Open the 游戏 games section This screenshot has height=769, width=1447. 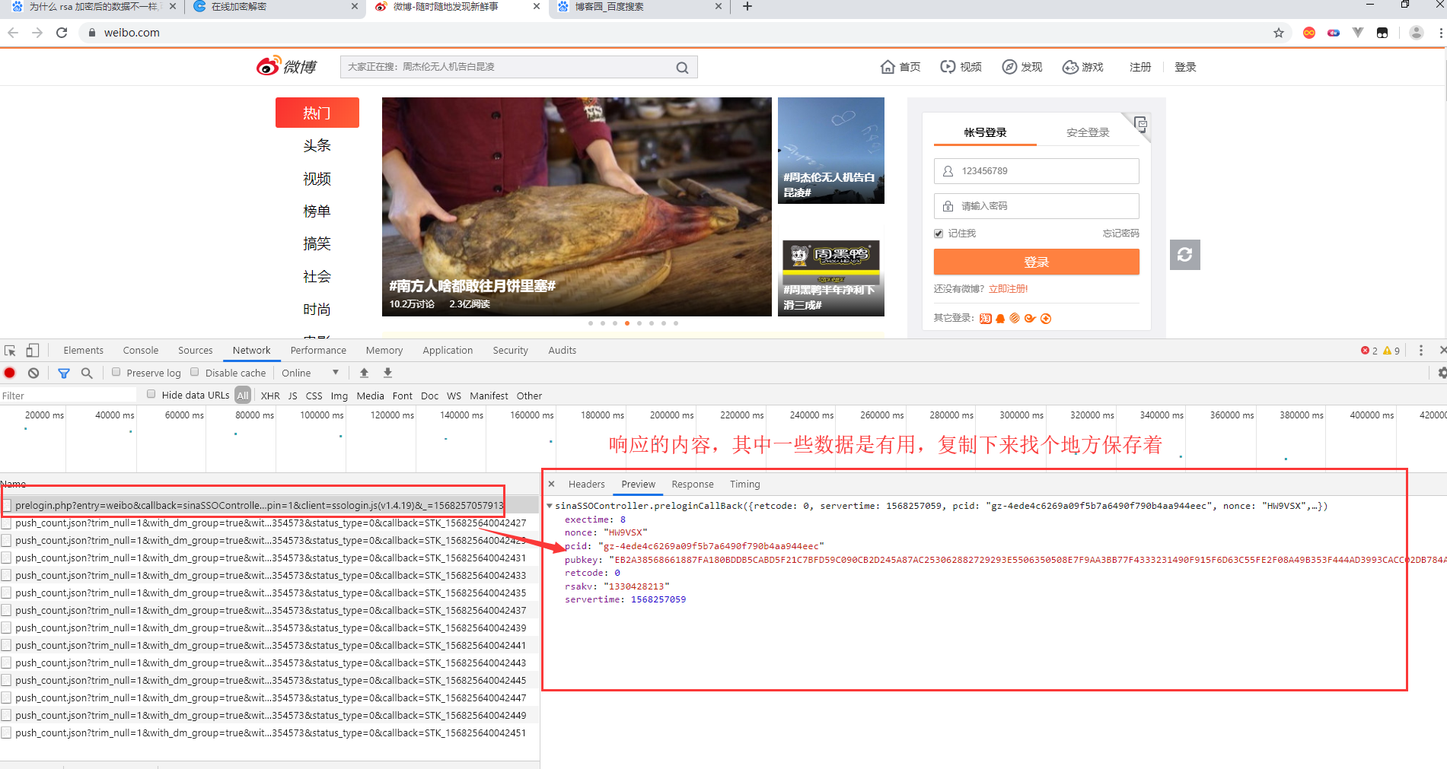coord(1082,67)
